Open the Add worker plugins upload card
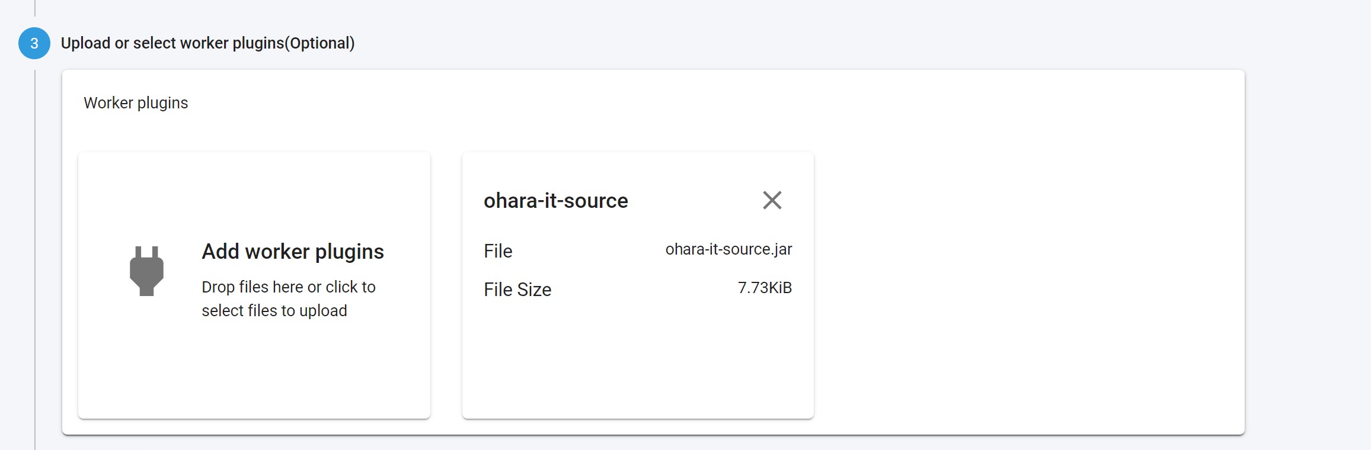 pyautogui.click(x=254, y=285)
